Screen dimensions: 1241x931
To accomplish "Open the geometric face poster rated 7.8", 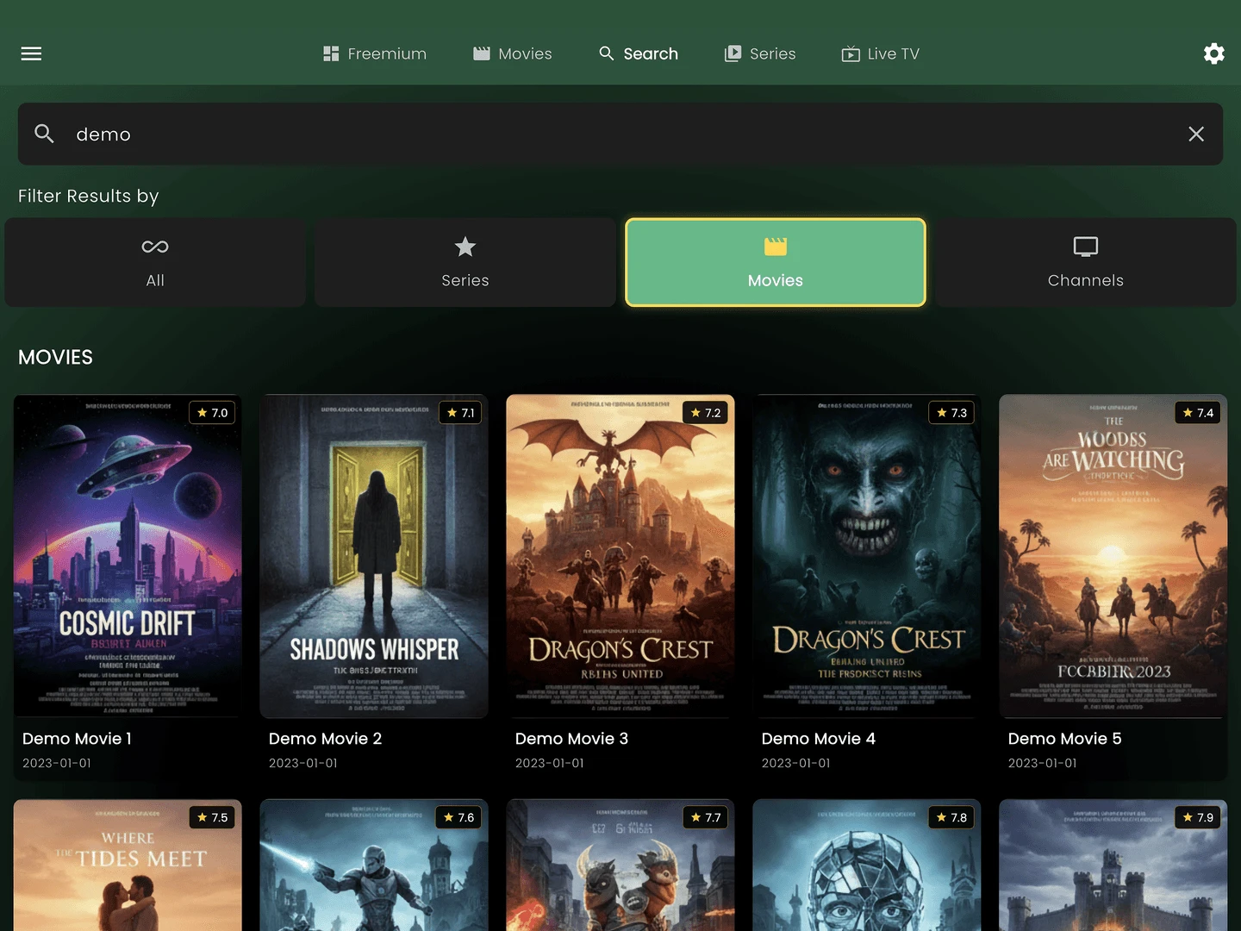I will click(x=867, y=865).
